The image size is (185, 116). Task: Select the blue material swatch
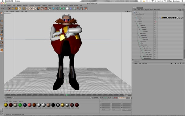[x=25, y=105]
